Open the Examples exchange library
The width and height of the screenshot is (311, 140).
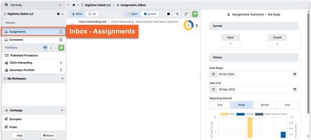(x=33, y=119)
